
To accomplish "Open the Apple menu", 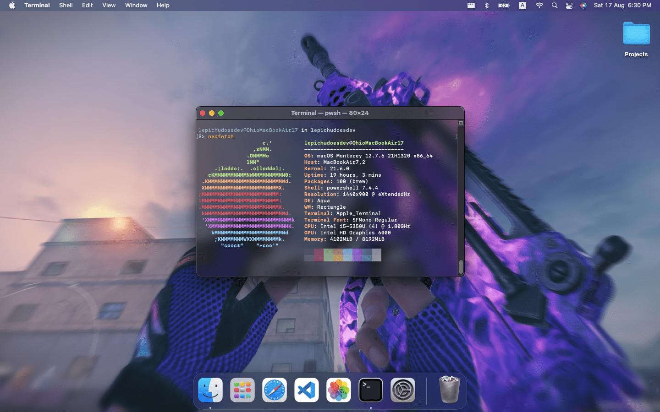I will pyautogui.click(x=11, y=5).
